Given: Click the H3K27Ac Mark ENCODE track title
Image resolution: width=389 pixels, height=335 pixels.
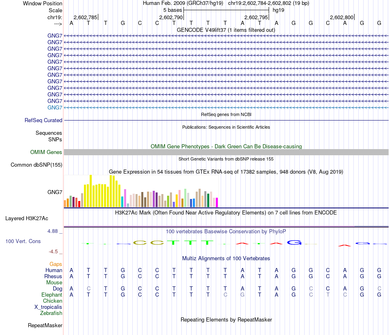Looking at the screenshot, I should click(226, 213).
